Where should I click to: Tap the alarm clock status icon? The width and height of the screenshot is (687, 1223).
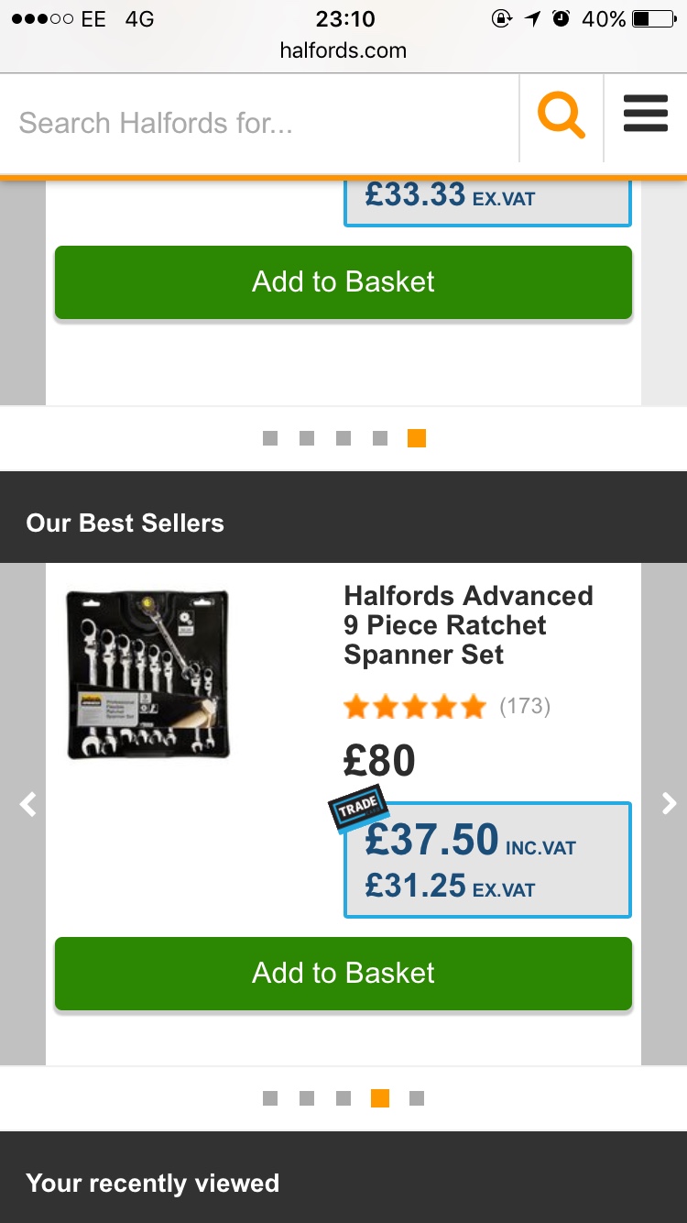(562, 19)
